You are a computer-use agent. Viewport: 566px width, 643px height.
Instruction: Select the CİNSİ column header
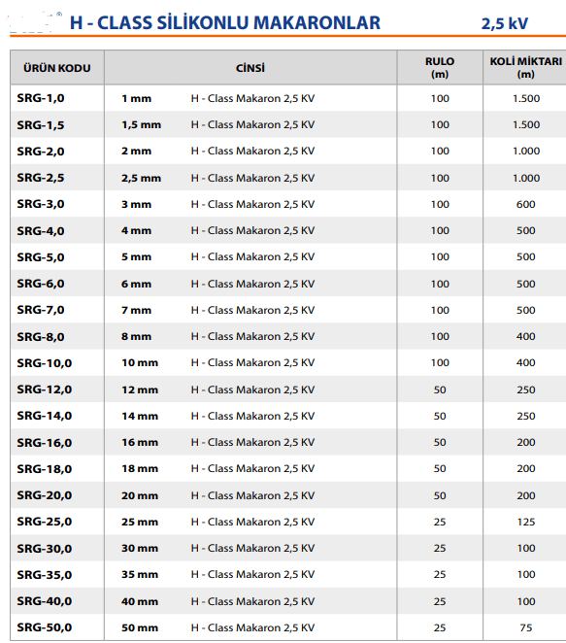coord(250,68)
